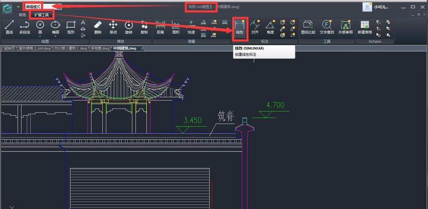Measure with the 距离 distance tool

(160, 27)
